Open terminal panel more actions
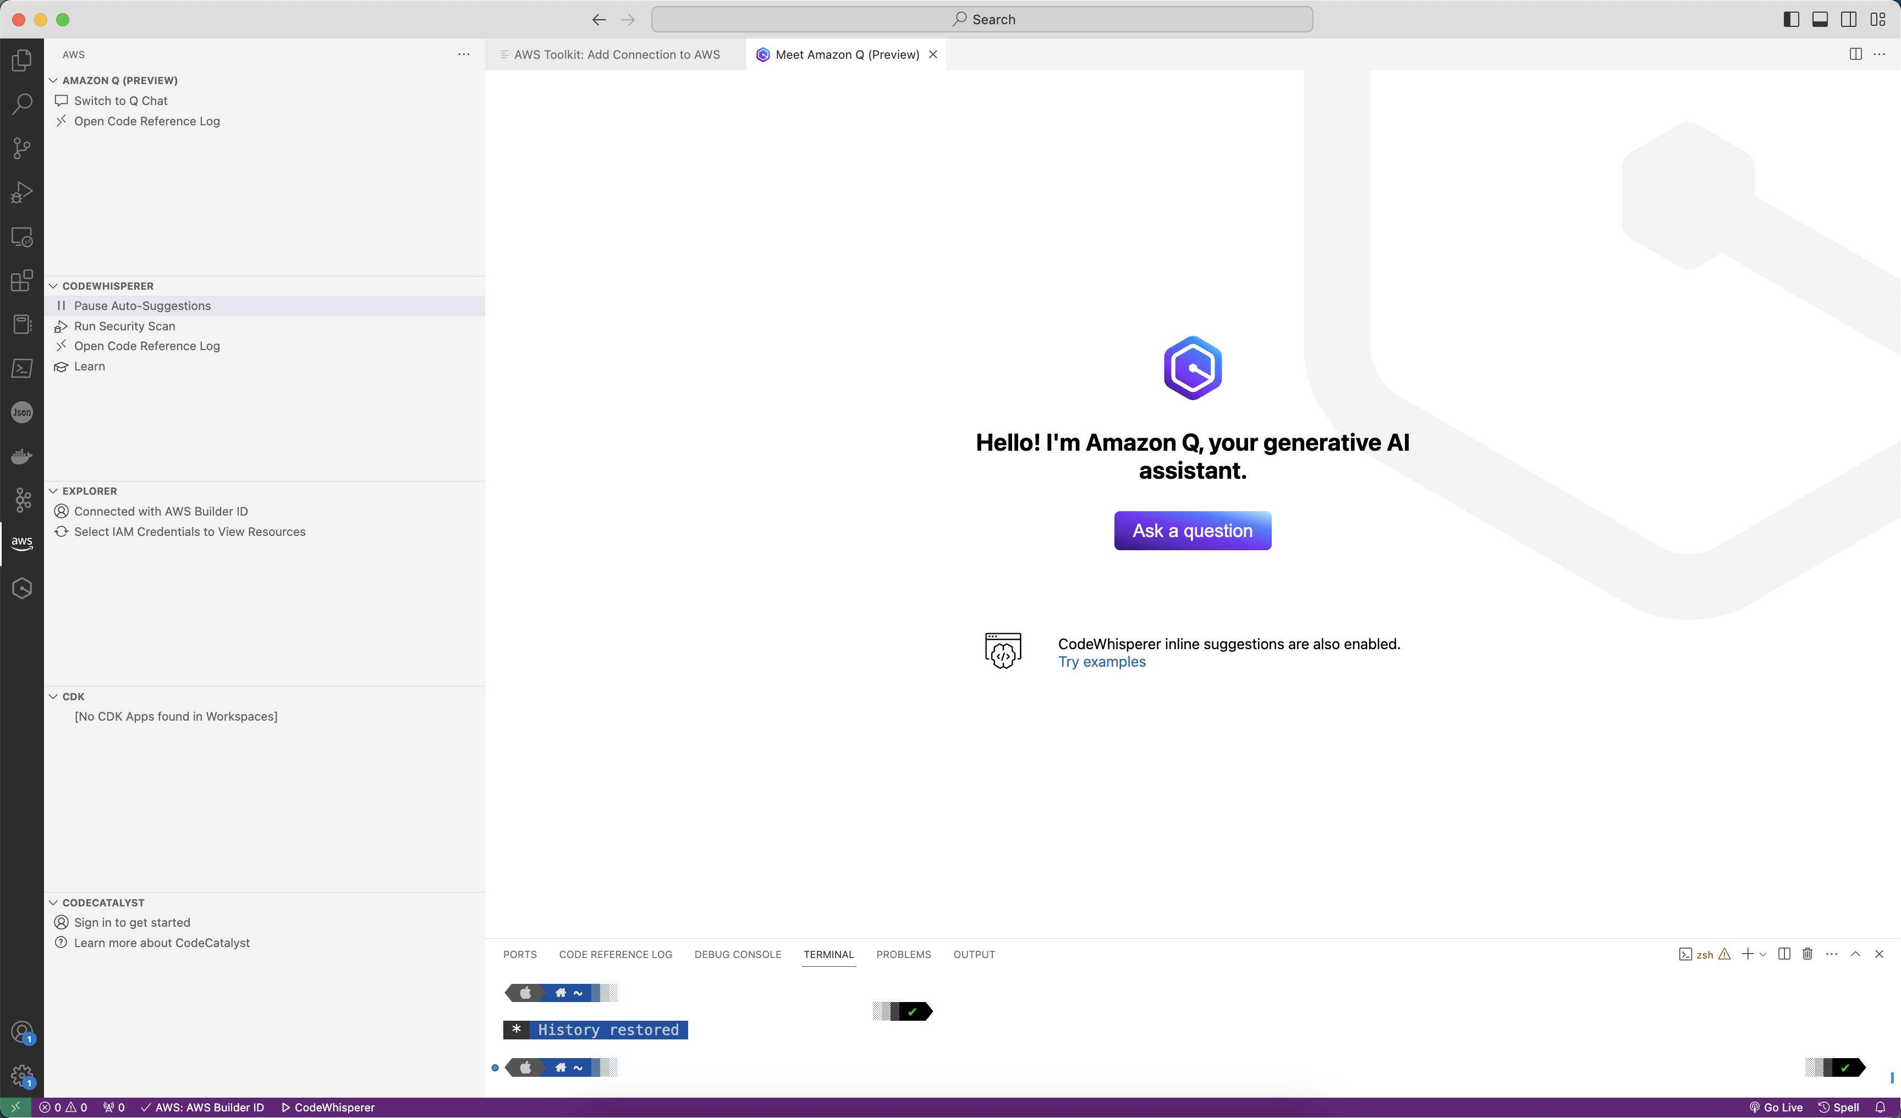1901x1118 pixels. [1832, 954]
